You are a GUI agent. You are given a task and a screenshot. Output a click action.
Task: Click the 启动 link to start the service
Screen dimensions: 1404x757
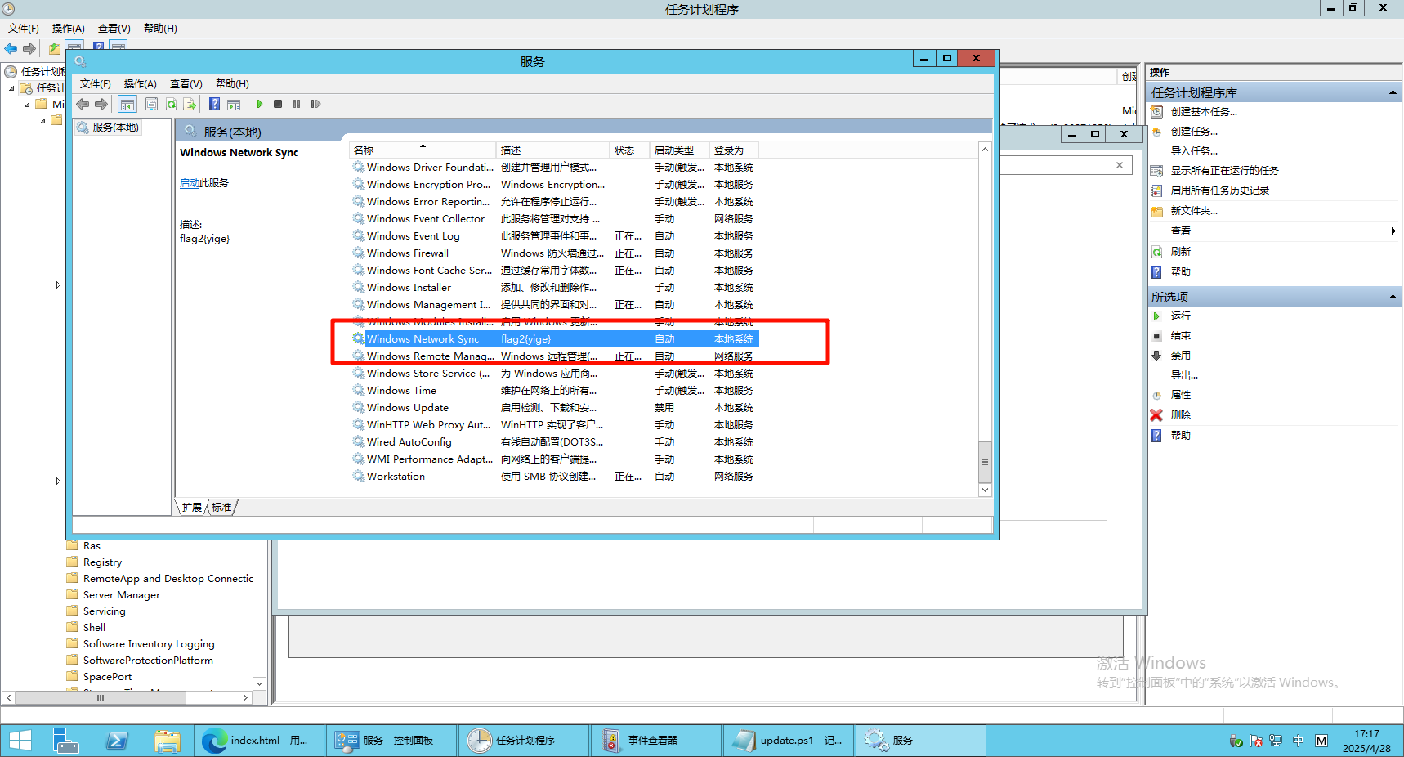[x=190, y=183]
